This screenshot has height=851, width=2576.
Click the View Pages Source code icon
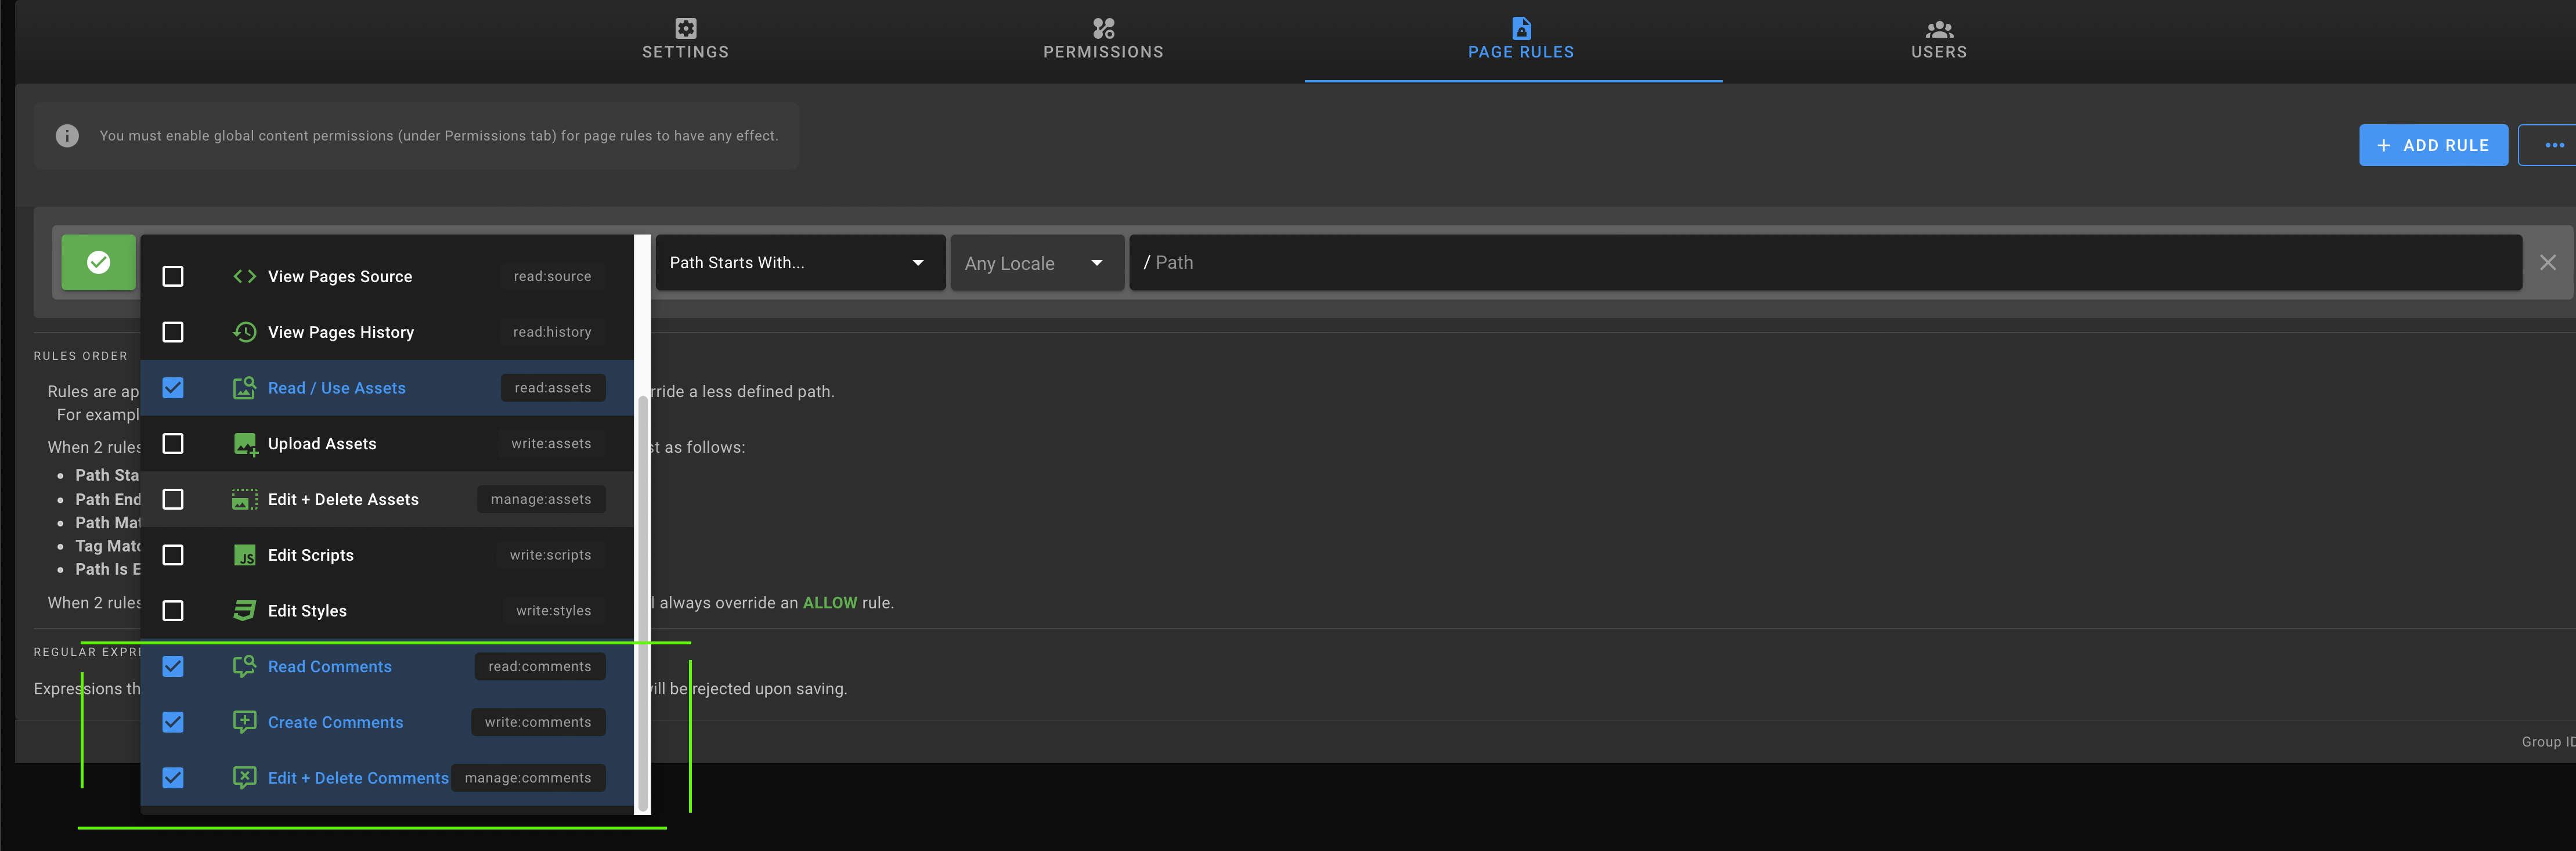(x=244, y=276)
